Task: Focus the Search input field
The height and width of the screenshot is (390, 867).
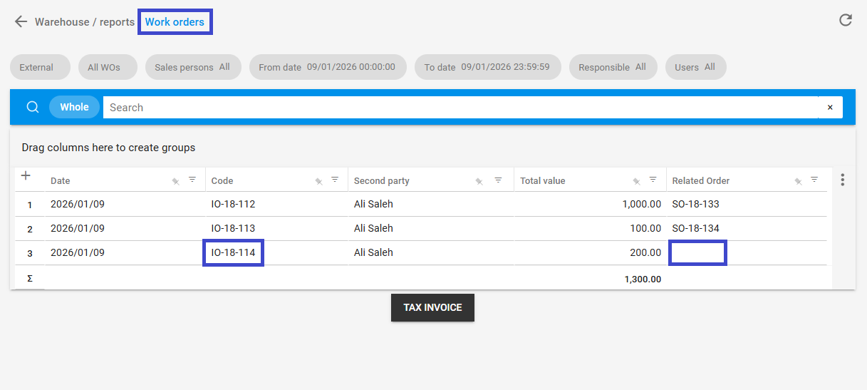Action: (461, 108)
